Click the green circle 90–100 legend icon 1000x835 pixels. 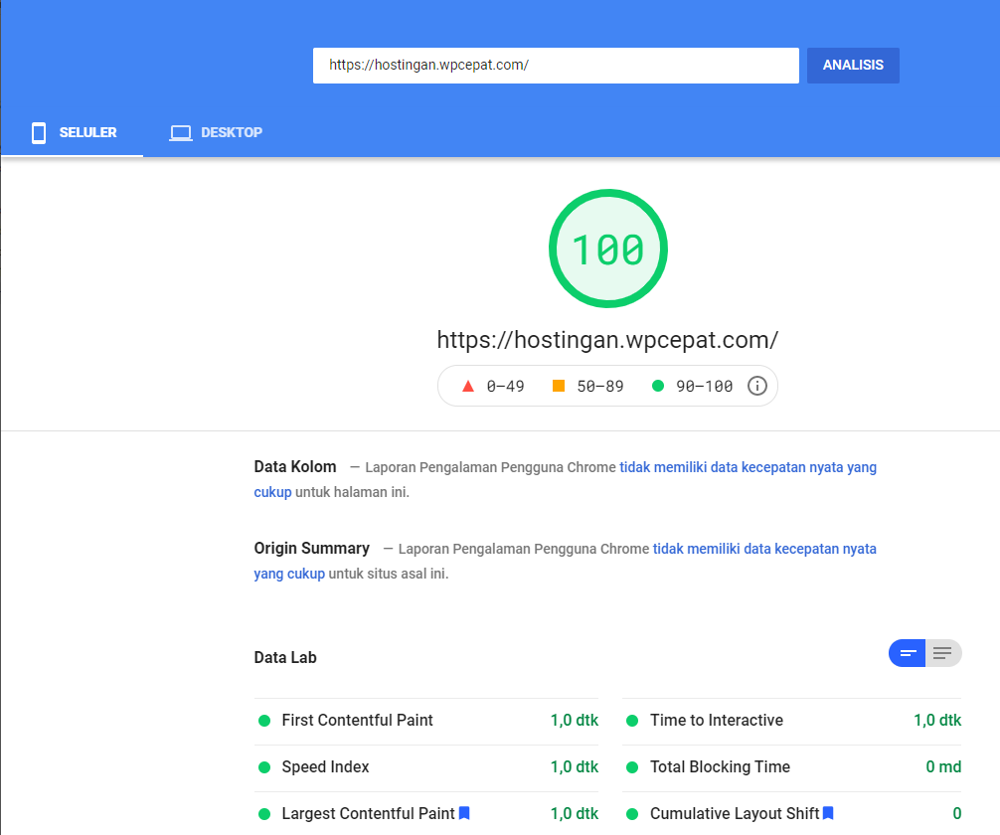[x=657, y=386]
